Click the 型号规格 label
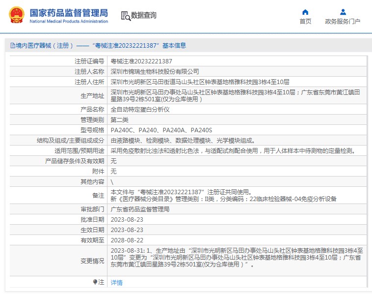The image size is (372, 294). tap(92, 130)
